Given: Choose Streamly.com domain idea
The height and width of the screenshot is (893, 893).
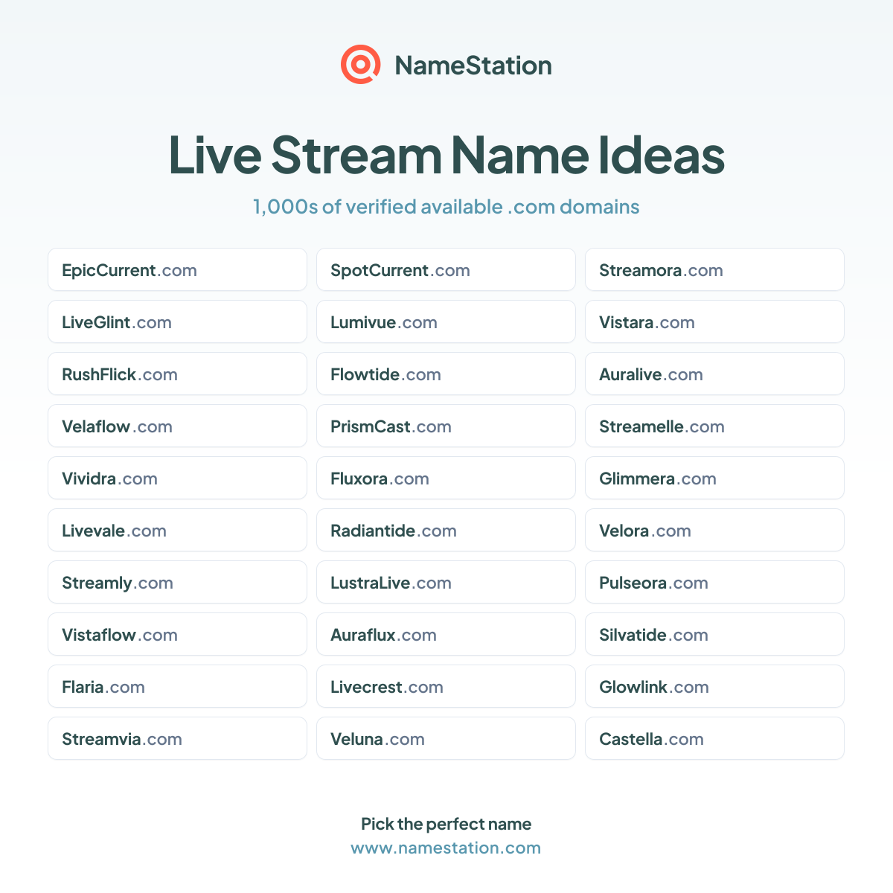Looking at the screenshot, I should [177, 582].
